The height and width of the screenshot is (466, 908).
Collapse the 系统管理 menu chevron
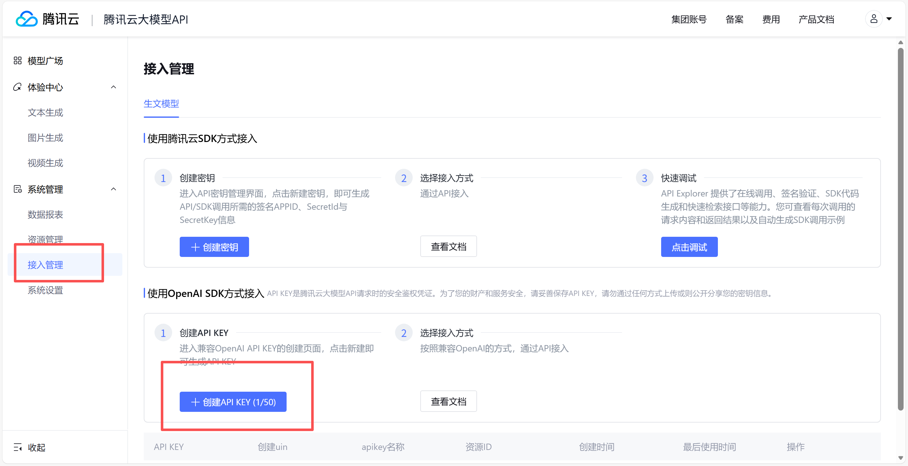pyautogui.click(x=113, y=189)
